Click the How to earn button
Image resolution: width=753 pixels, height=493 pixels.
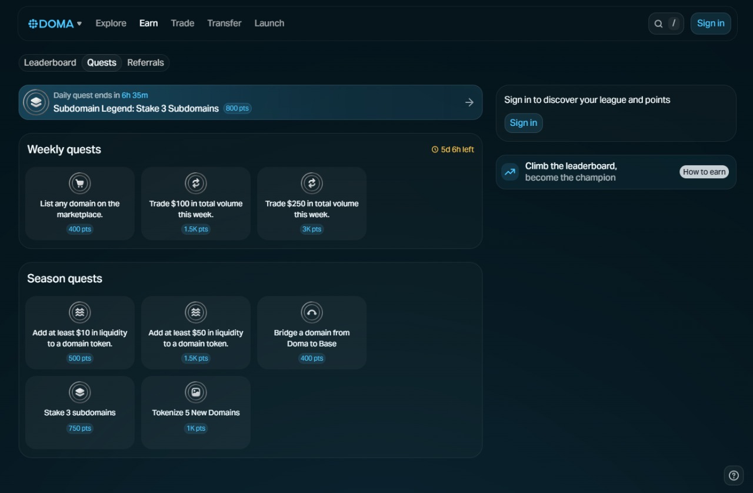click(x=704, y=172)
